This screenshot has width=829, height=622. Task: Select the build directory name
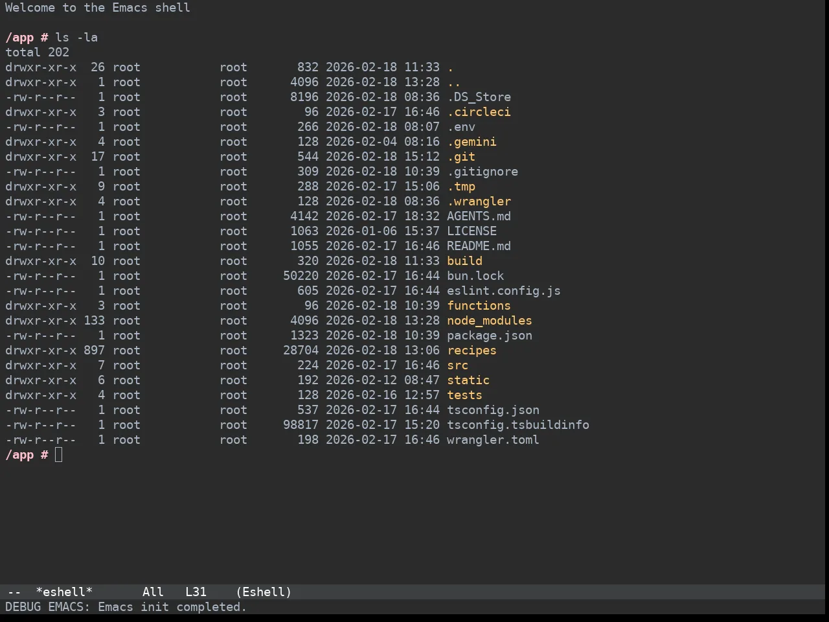pyautogui.click(x=464, y=261)
